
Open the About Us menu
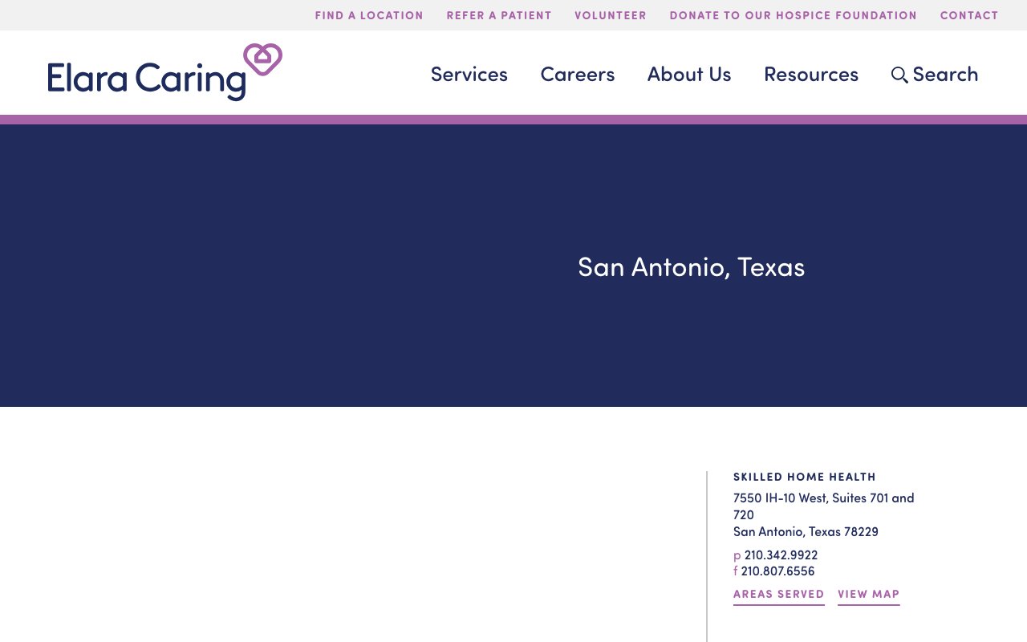689,74
